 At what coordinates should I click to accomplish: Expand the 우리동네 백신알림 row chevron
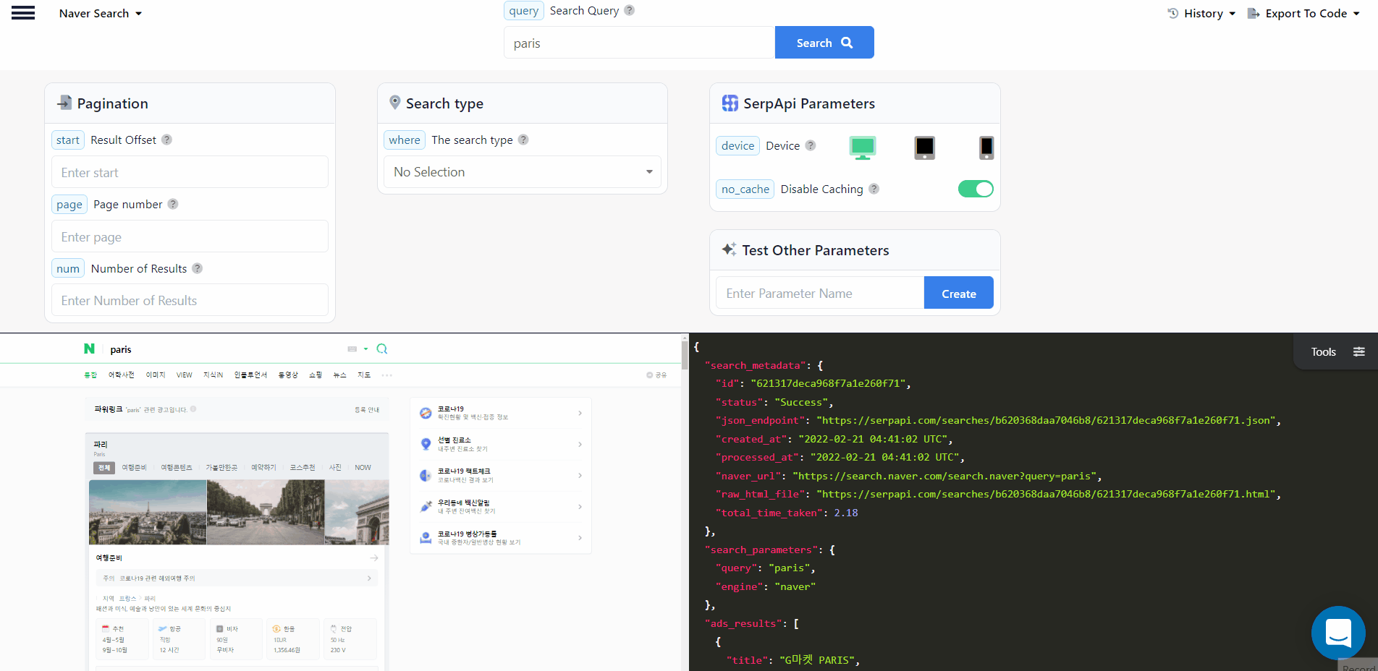(x=580, y=506)
